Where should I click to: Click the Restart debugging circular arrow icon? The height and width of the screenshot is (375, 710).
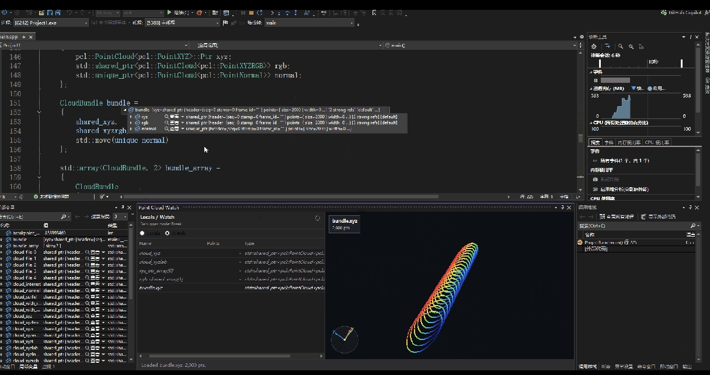click(x=259, y=12)
